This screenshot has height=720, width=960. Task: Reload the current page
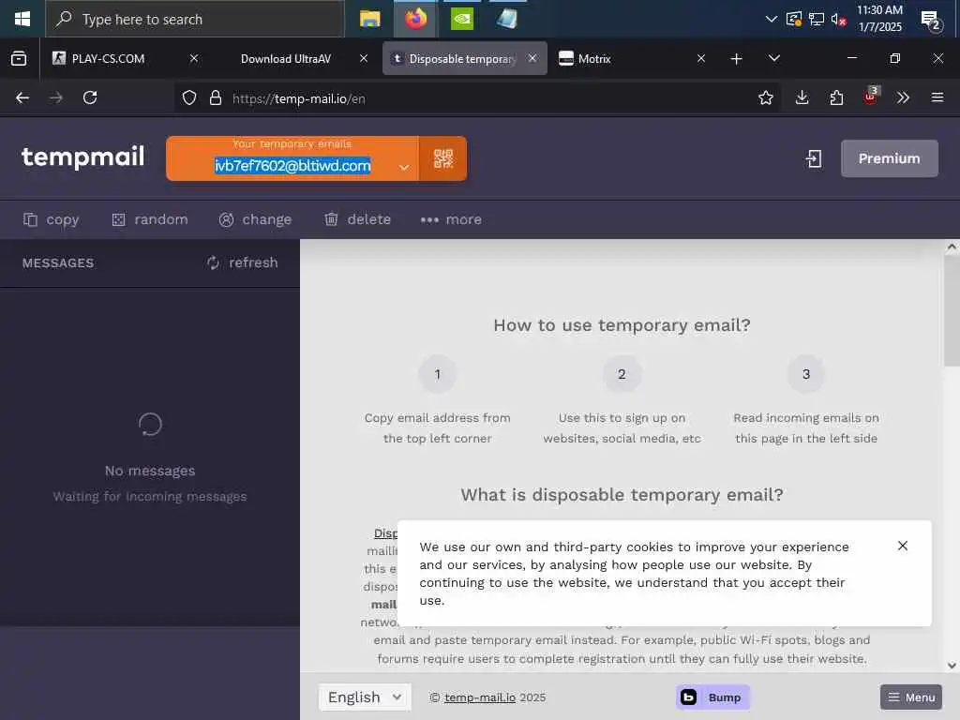coord(90,97)
